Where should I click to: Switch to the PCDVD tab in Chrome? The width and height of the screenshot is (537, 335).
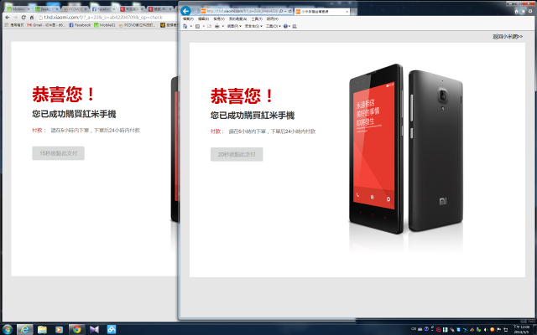point(75,9)
